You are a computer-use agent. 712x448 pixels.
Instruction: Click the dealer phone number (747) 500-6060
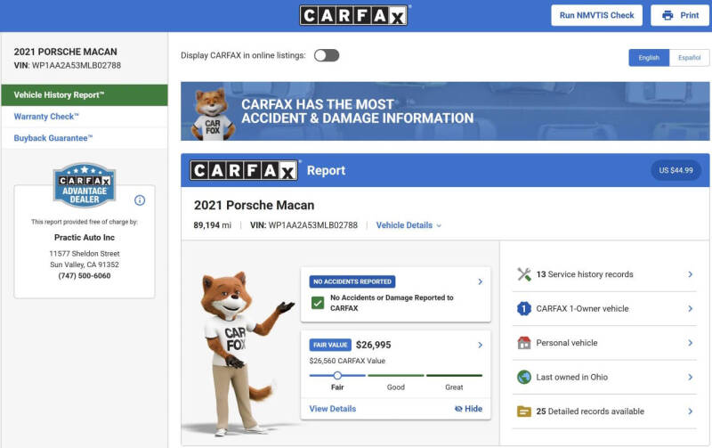pos(85,276)
